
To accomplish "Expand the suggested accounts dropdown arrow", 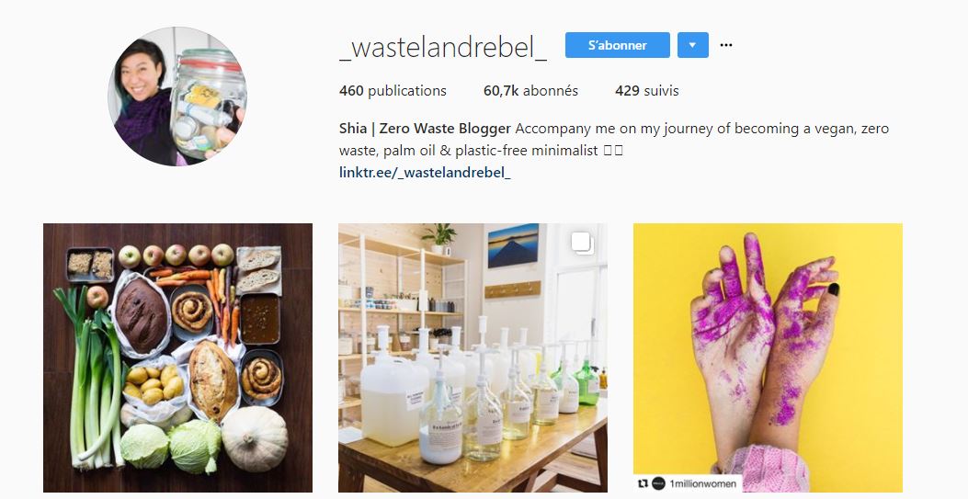I will pyautogui.click(x=692, y=45).
